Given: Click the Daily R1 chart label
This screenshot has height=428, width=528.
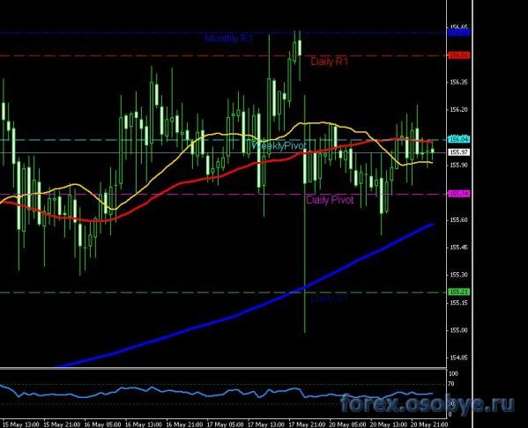Looking at the screenshot, I should tap(329, 62).
